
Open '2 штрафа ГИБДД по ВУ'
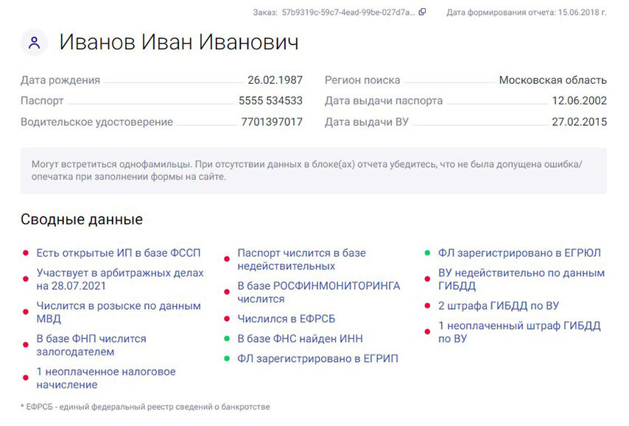499,306
